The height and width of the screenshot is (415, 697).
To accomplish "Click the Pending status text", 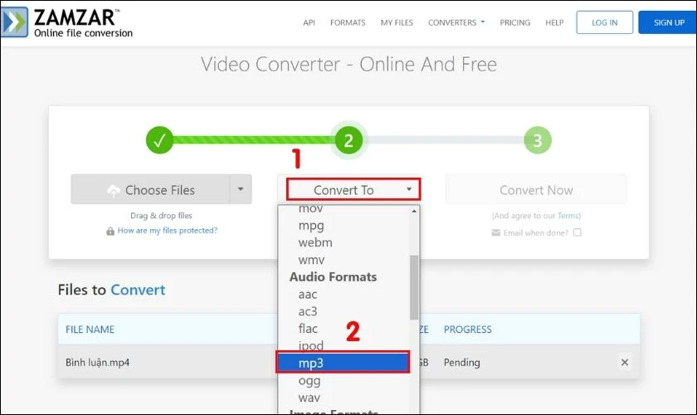I will tap(461, 363).
